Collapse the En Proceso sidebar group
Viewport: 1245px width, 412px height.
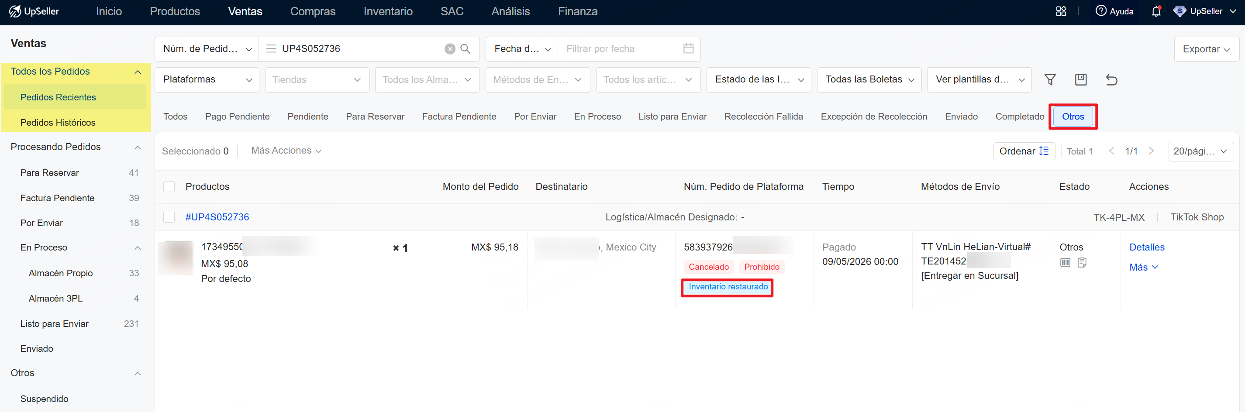tap(137, 248)
